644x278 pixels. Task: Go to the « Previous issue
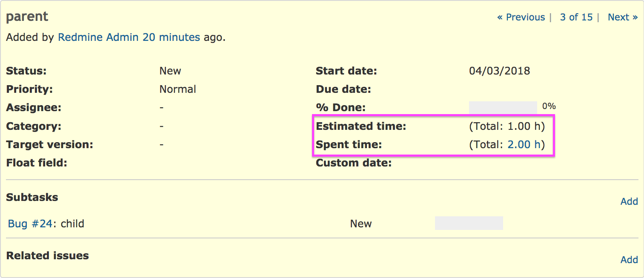521,17
